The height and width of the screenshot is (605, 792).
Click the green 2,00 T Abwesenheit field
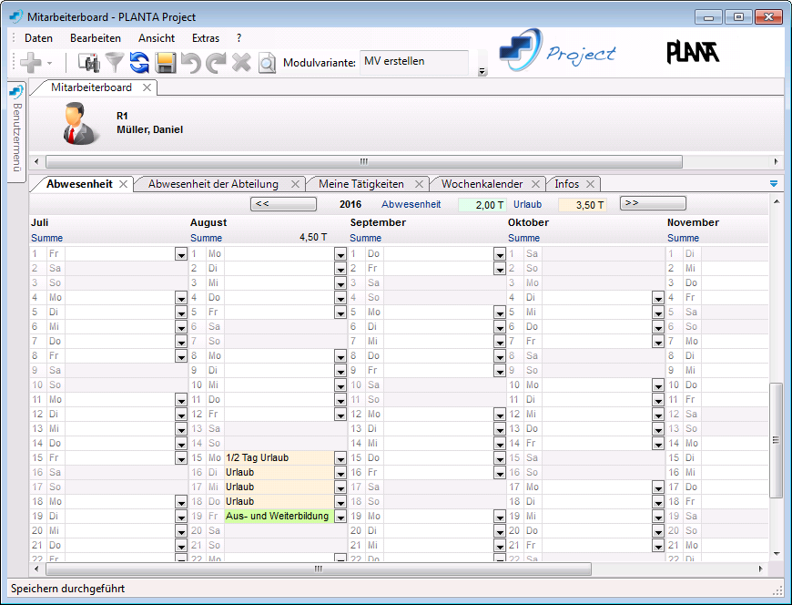click(482, 205)
